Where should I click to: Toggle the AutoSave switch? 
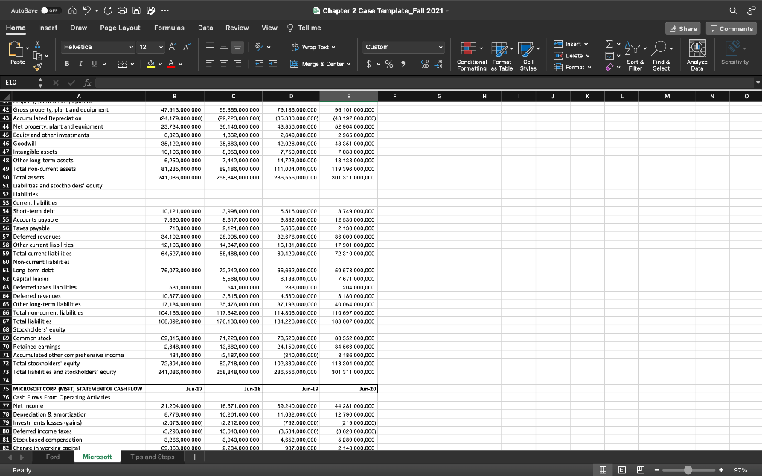pyautogui.click(x=50, y=10)
